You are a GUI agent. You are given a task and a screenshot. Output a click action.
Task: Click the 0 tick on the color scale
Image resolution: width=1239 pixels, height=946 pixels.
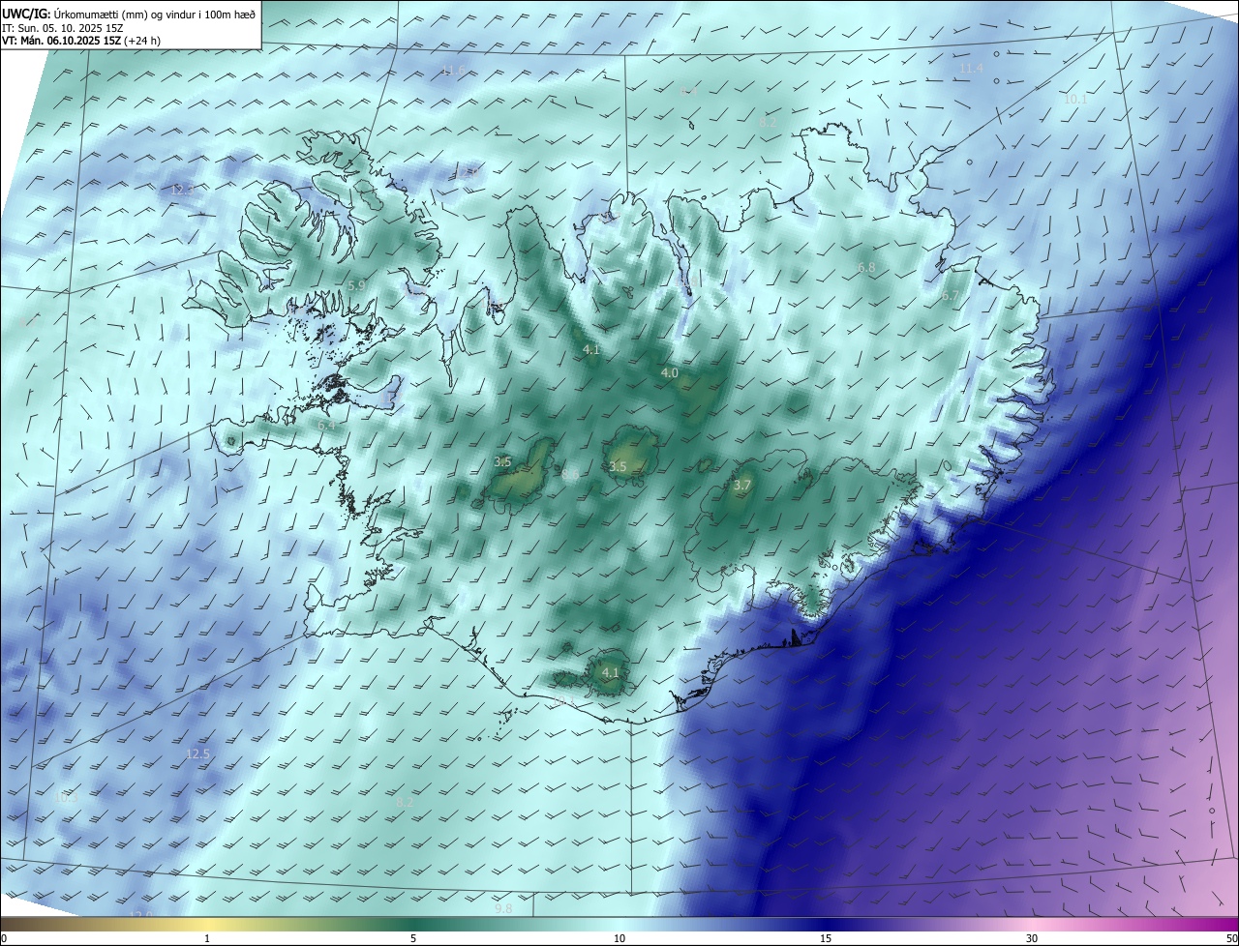click(x=4, y=938)
